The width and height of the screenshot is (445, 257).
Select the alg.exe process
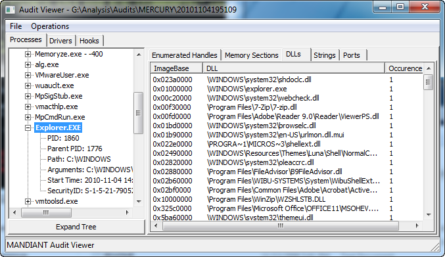pyautogui.click(x=47, y=64)
